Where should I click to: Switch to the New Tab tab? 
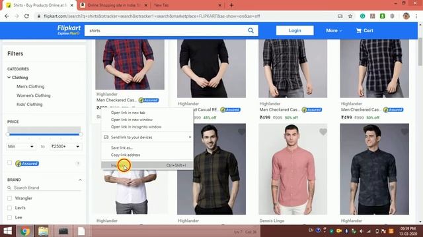coord(186,5)
